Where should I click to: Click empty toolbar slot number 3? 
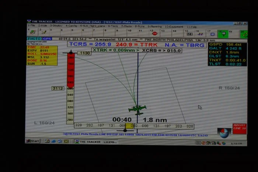click(x=55, y=32)
